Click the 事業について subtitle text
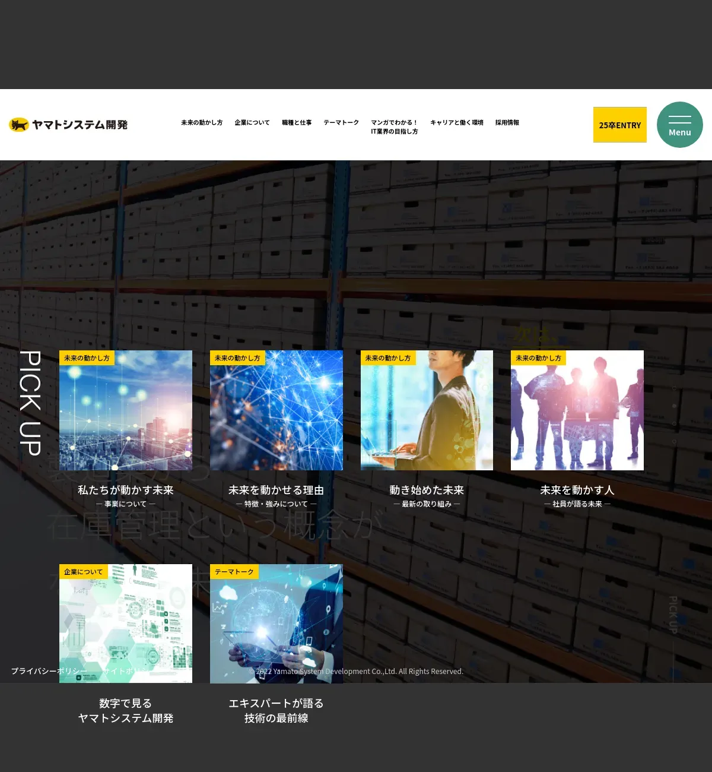This screenshot has height=772, width=712. click(126, 504)
